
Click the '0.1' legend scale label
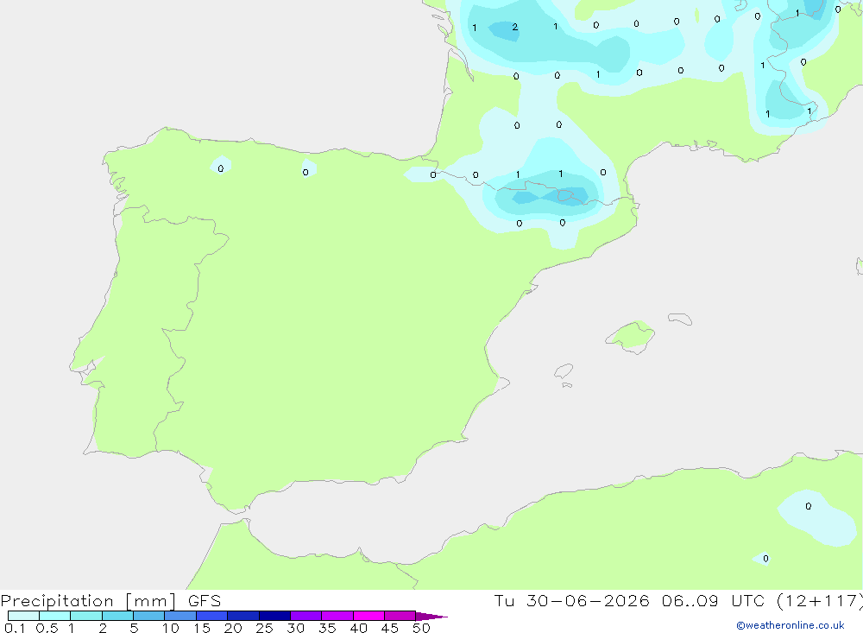click(x=15, y=628)
